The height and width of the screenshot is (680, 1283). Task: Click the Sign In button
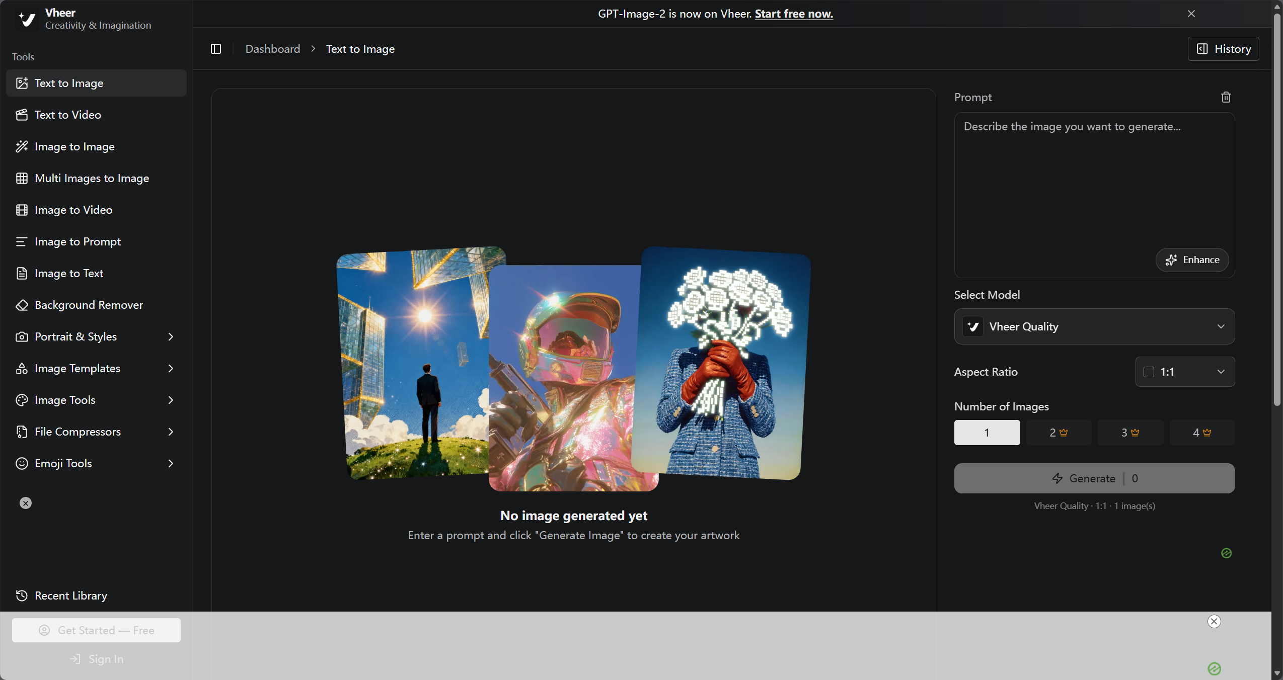click(x=96, y=659)
